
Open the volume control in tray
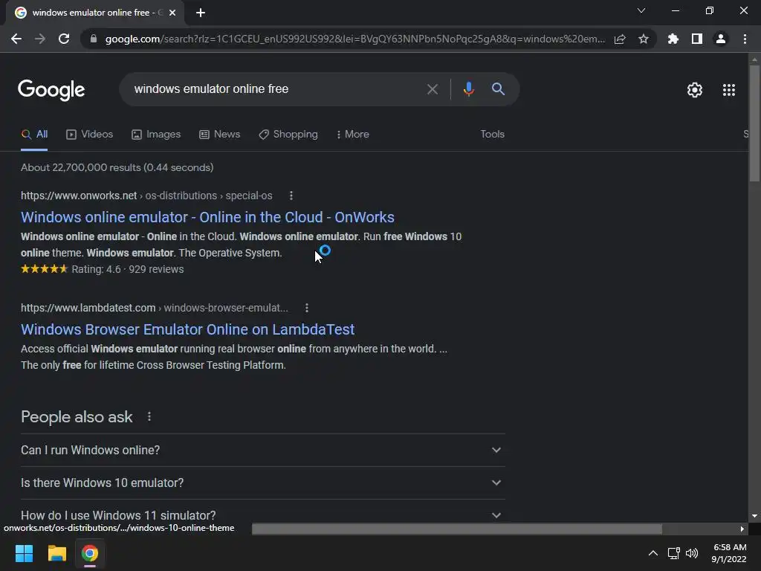click(692, 553)
